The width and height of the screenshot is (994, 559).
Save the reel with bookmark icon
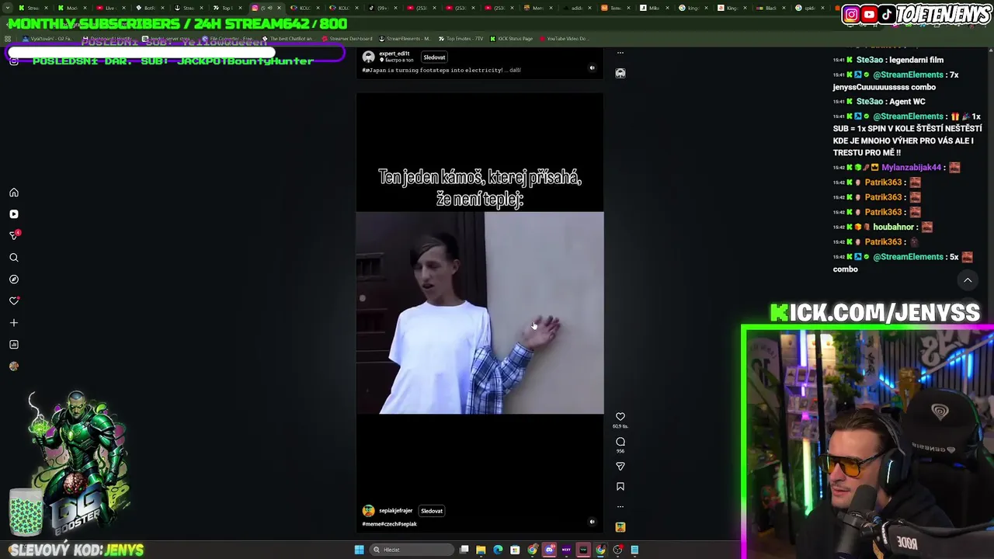620,487
